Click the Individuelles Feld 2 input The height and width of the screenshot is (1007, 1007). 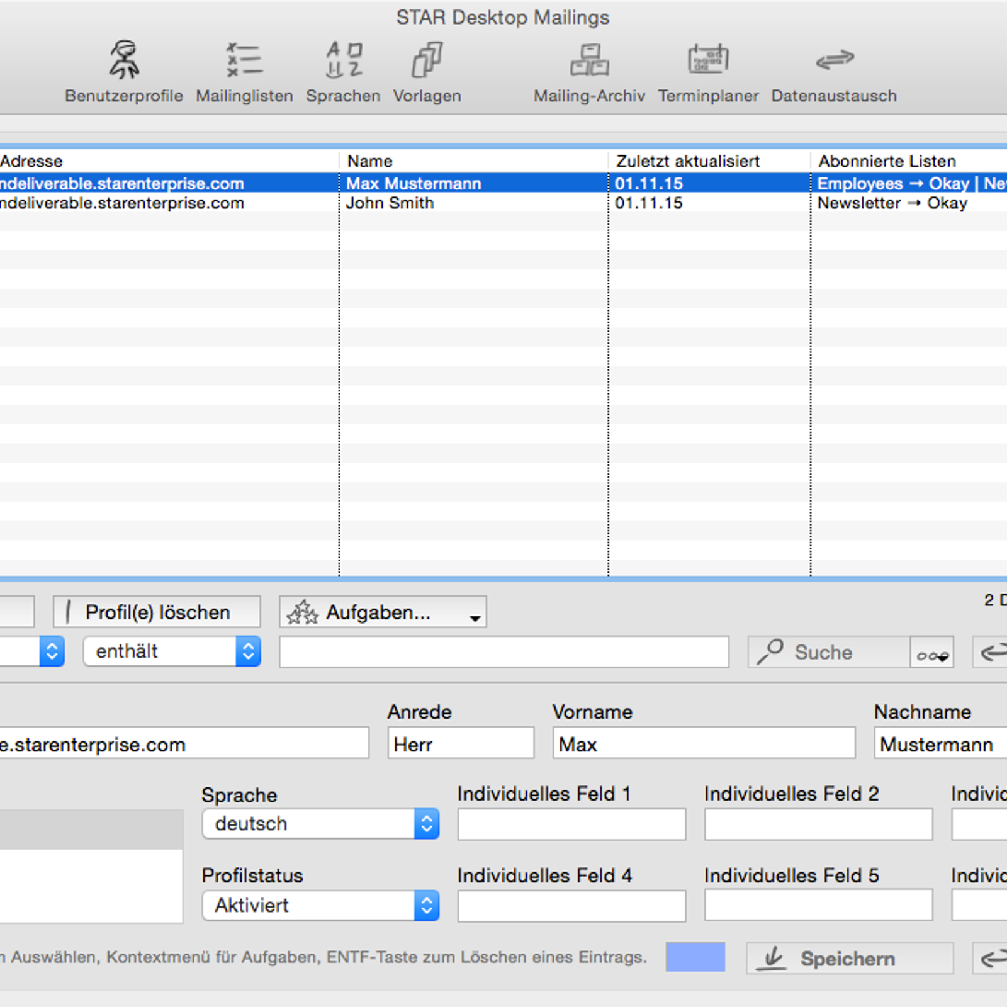click(818, 824)
